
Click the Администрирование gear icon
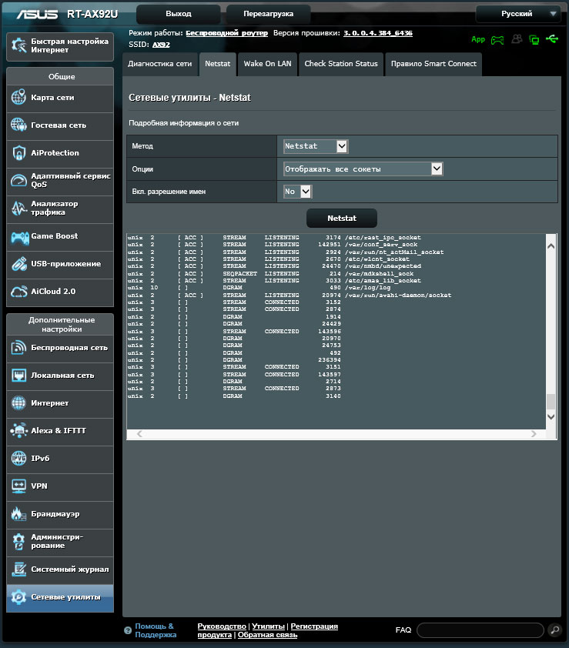pyautogui.click(x=19, y=541)
